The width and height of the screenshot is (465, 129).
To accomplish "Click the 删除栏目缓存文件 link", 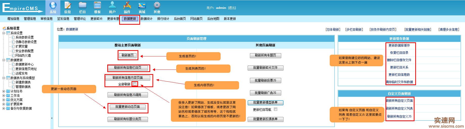I will click(399, 60).
